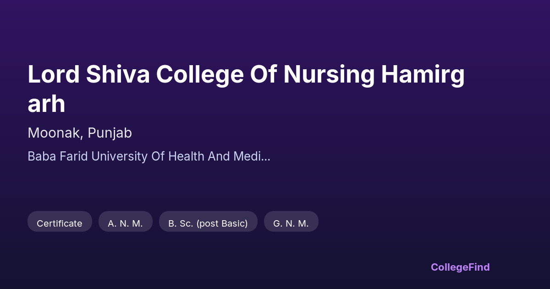This screenshot has height=289, width=550.
Task: Click the CollegeFind brand logo text
Action: (x=460, y=267)
